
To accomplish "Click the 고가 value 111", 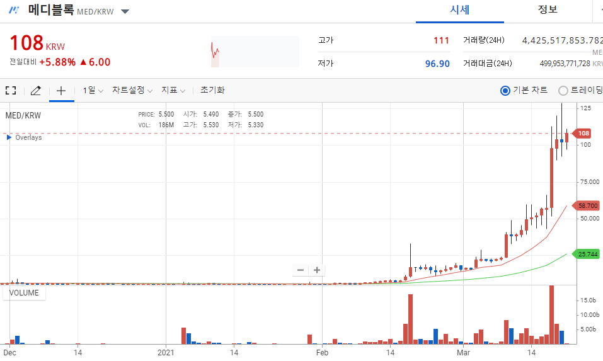I will click(442, 40).
